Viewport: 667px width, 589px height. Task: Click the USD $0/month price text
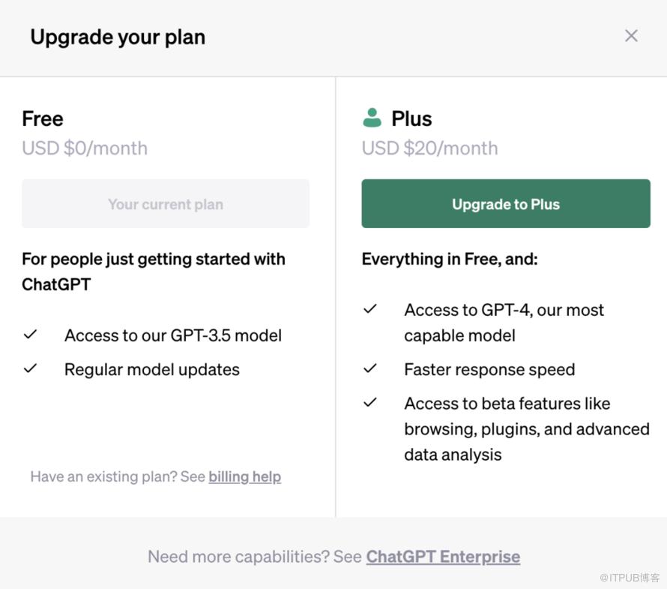pos(85,148)
